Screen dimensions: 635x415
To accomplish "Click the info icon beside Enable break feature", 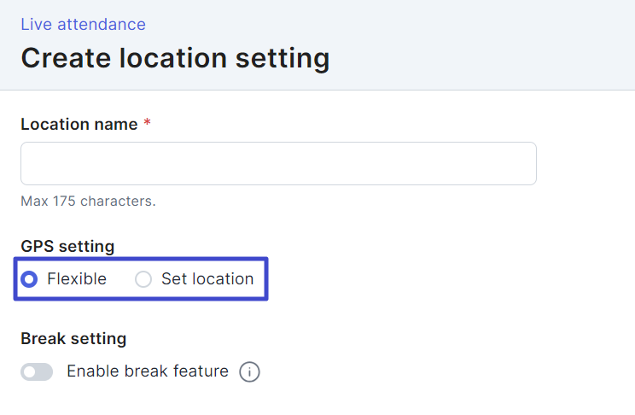I will point(249,372).
